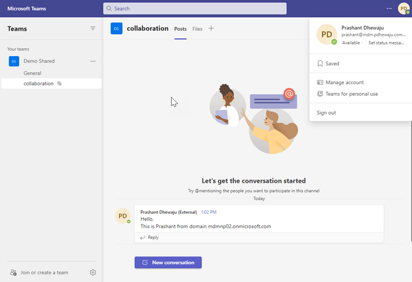Start a New conversation

pyautogui.click(x=168, y=263)
